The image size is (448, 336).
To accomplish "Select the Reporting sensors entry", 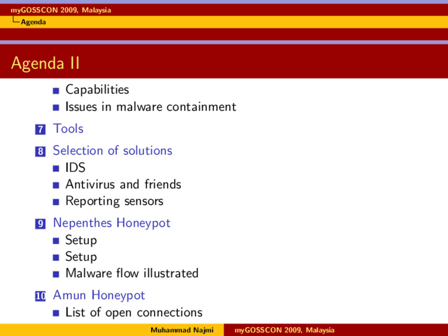I will [x=114, y=201].
